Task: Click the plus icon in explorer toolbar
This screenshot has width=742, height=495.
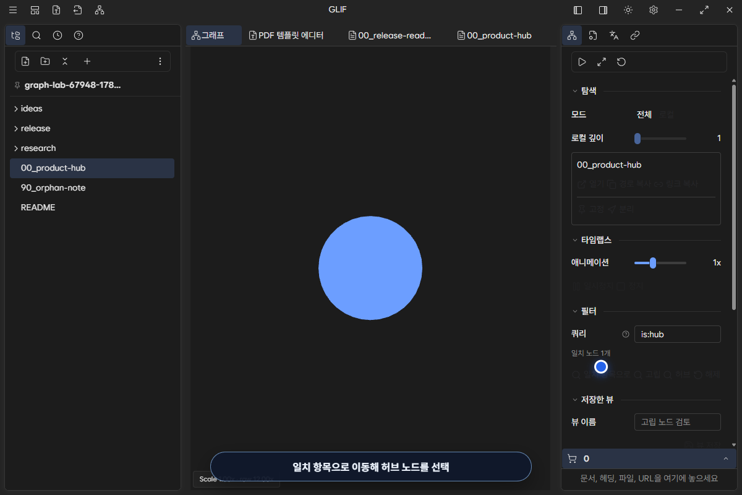Action: coord(87,61)
